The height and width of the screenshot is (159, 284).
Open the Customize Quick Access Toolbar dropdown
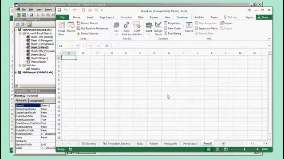tap(102, 10)
